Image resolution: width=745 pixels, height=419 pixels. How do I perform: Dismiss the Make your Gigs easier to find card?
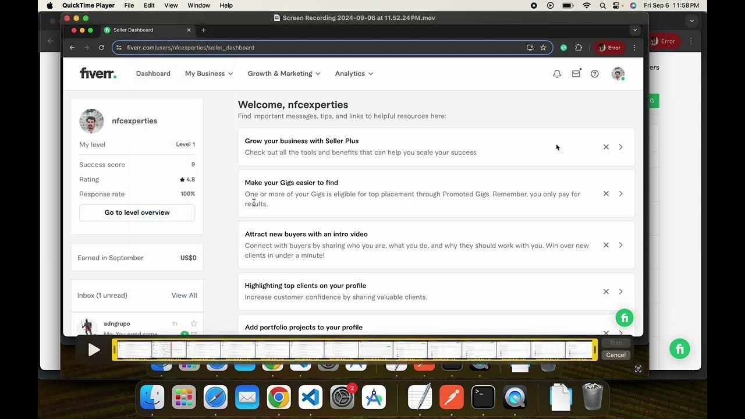pos(606,194)
